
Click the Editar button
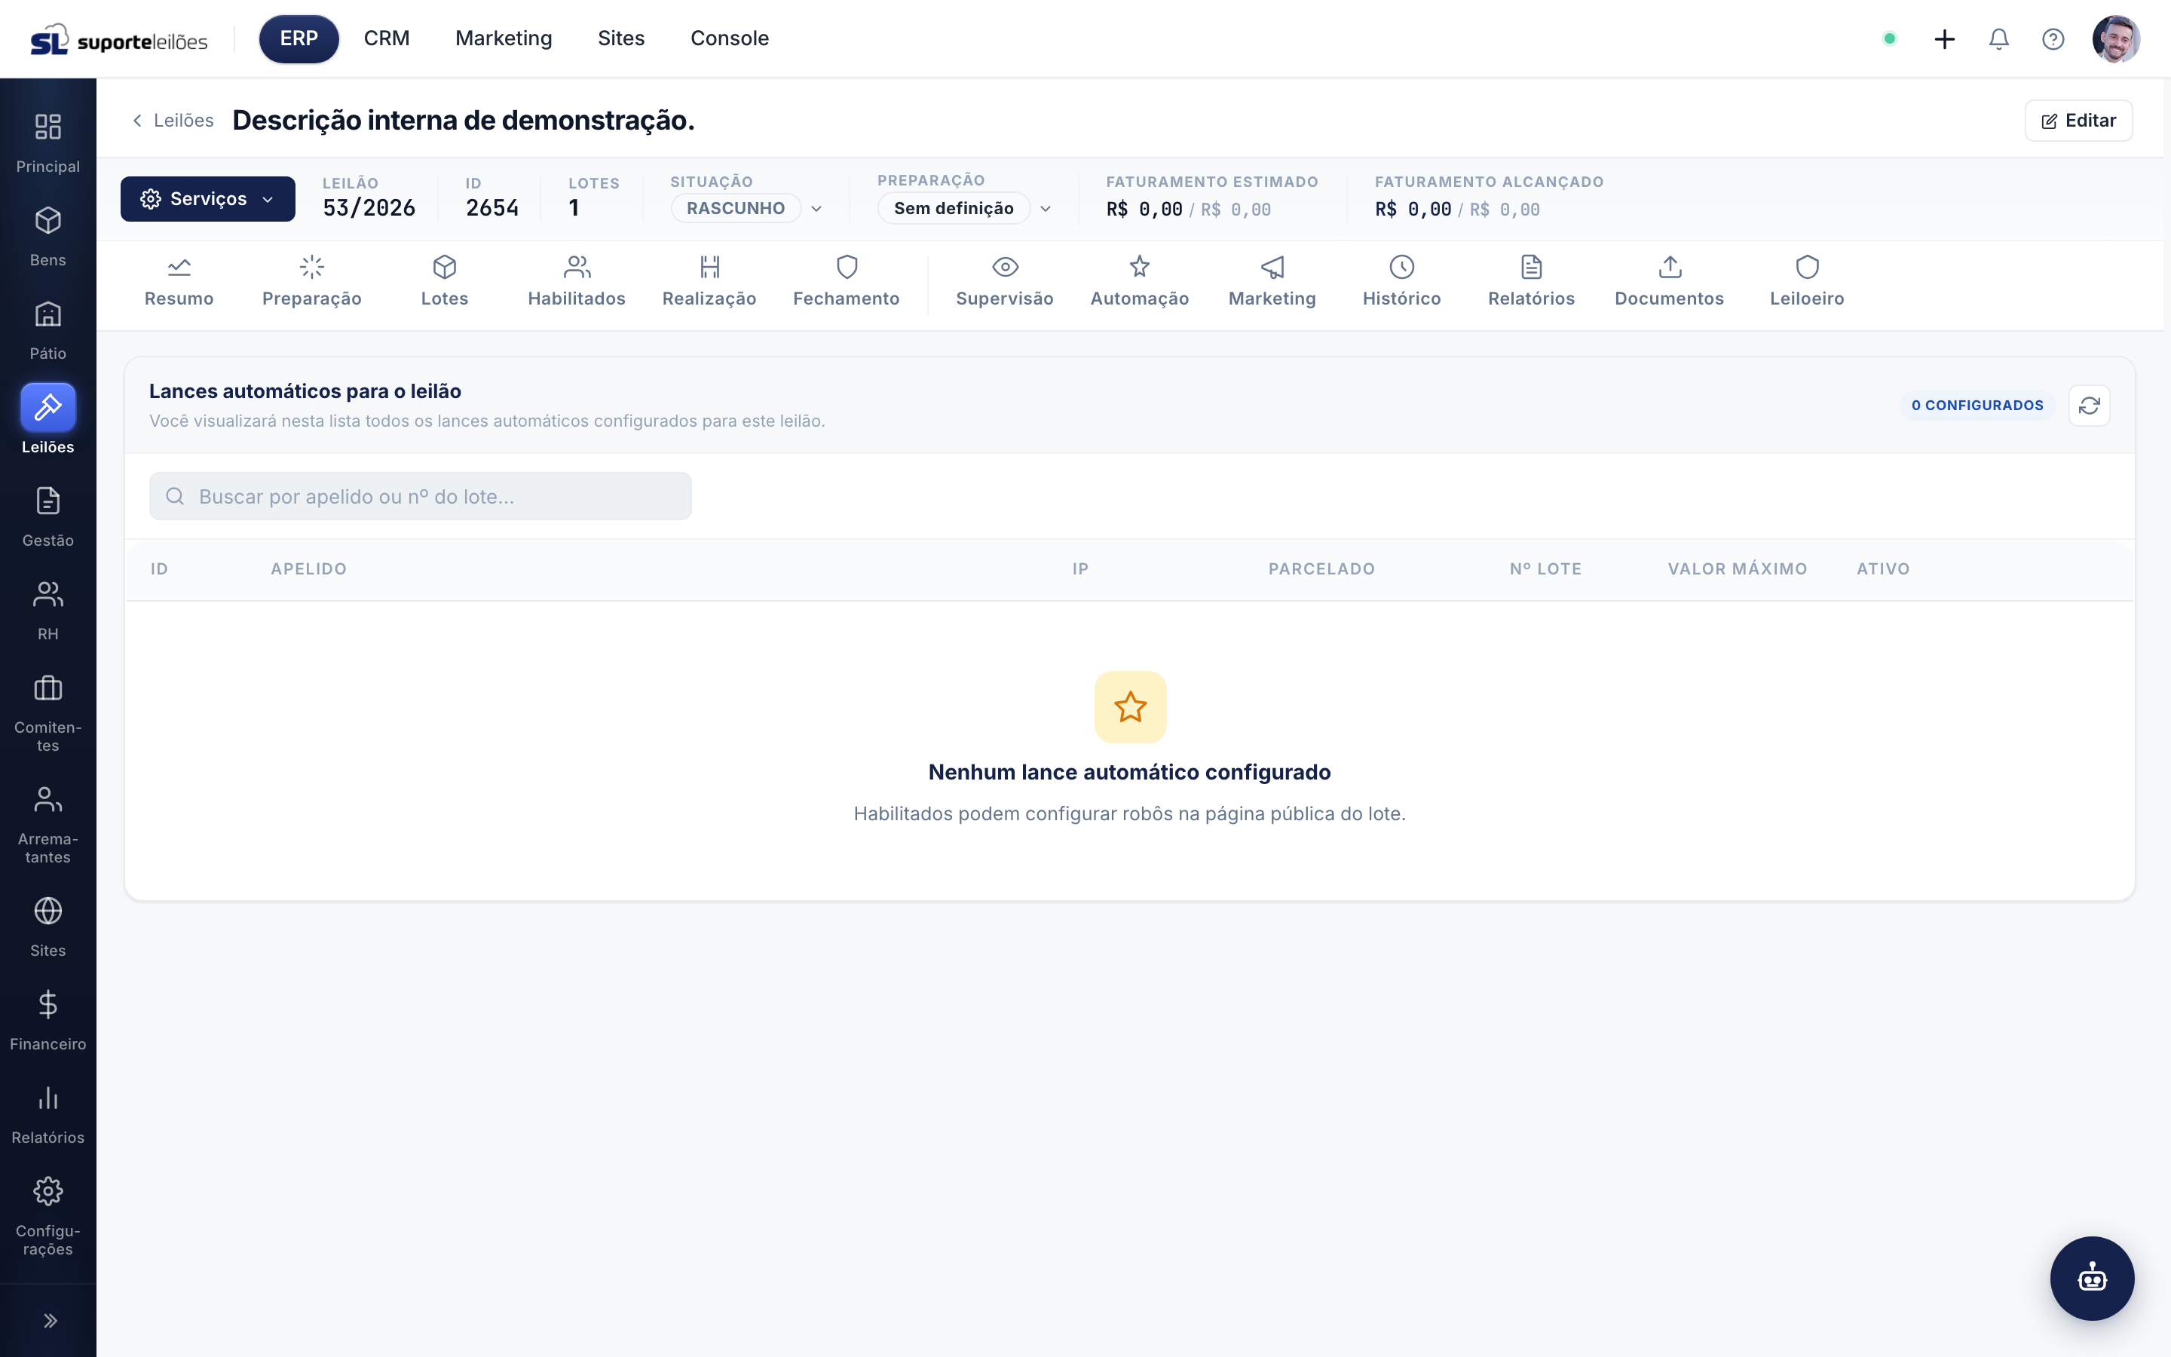pyautogui.click(x=2078, y=121)
